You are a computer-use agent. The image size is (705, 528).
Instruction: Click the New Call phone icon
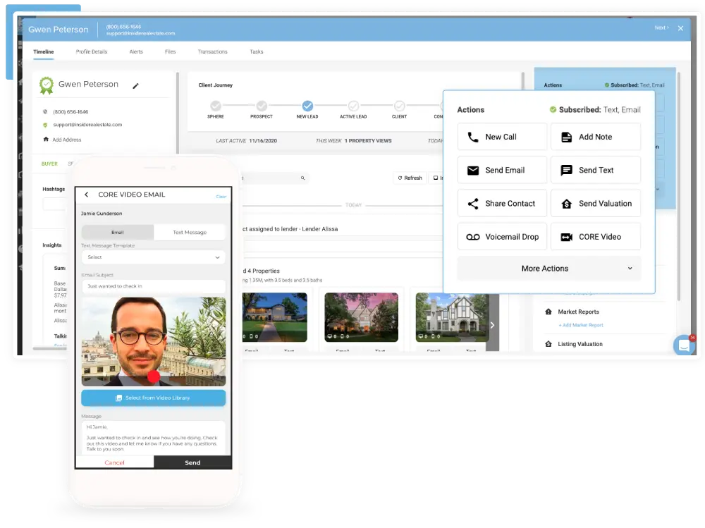pos(472,137)
